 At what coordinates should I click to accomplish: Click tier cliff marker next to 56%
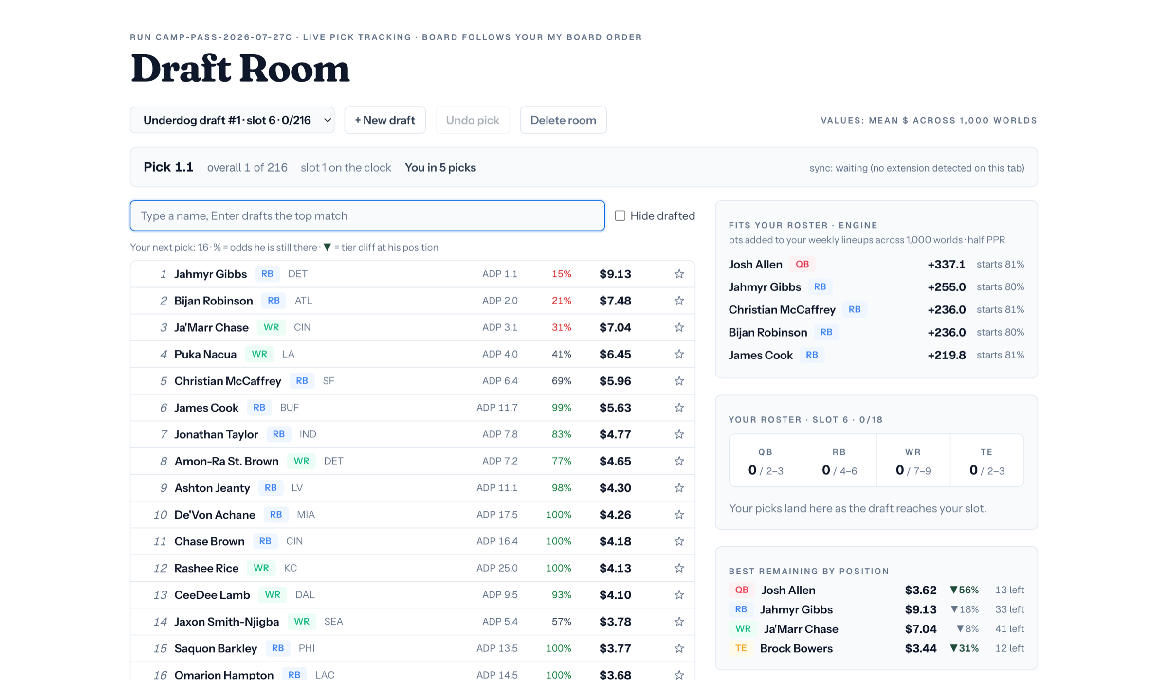point(953,590)
